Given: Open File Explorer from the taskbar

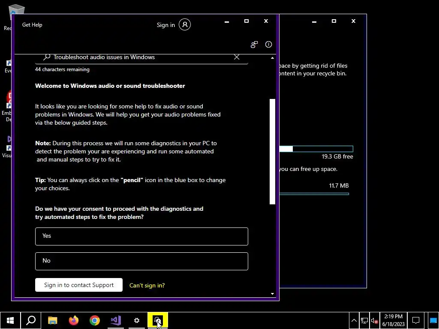Looking at the screenshot, I should click(x=53, y=320).
